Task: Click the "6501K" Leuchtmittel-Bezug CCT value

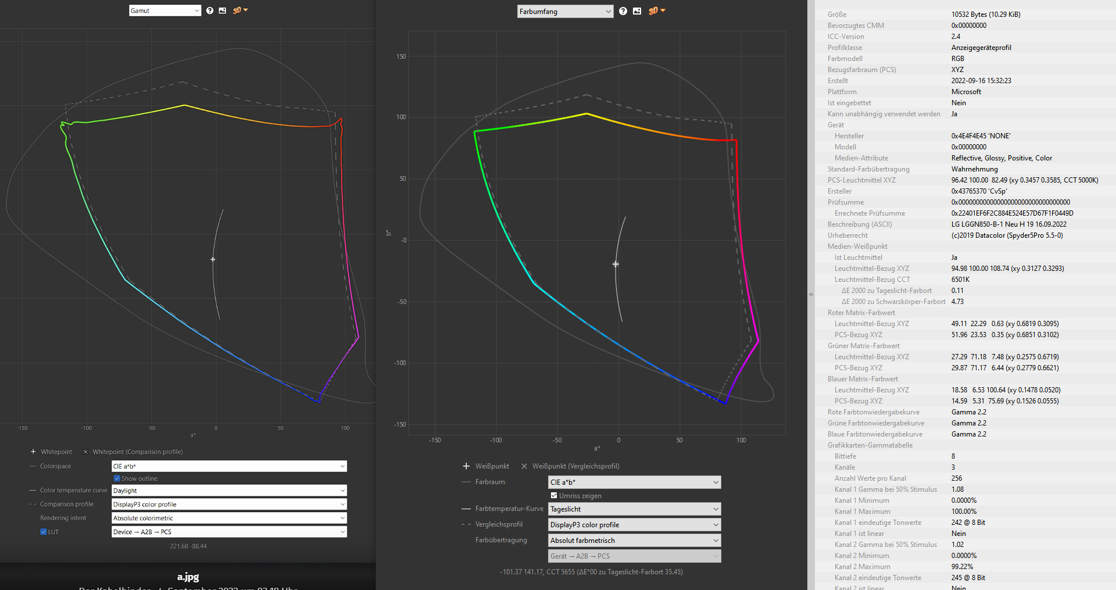Action: 961,280
